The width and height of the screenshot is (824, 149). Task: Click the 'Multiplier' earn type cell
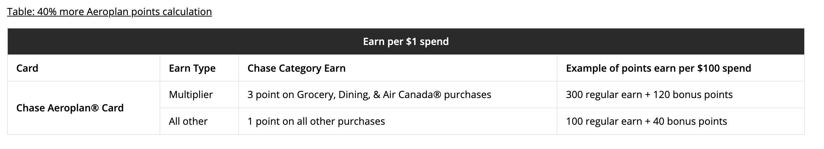pyautogui.click(x=199, y=95)
